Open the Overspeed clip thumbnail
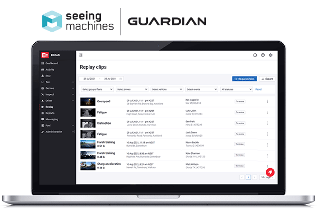 [x=88, y=102]
